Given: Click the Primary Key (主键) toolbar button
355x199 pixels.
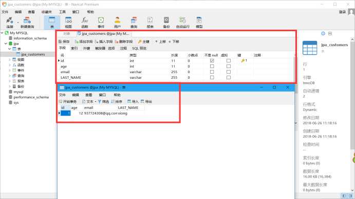Looking at the screenshot, I should coord(144,41).
